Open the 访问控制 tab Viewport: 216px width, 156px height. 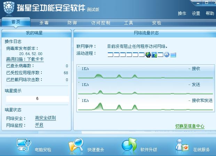(x=101, y=23)
